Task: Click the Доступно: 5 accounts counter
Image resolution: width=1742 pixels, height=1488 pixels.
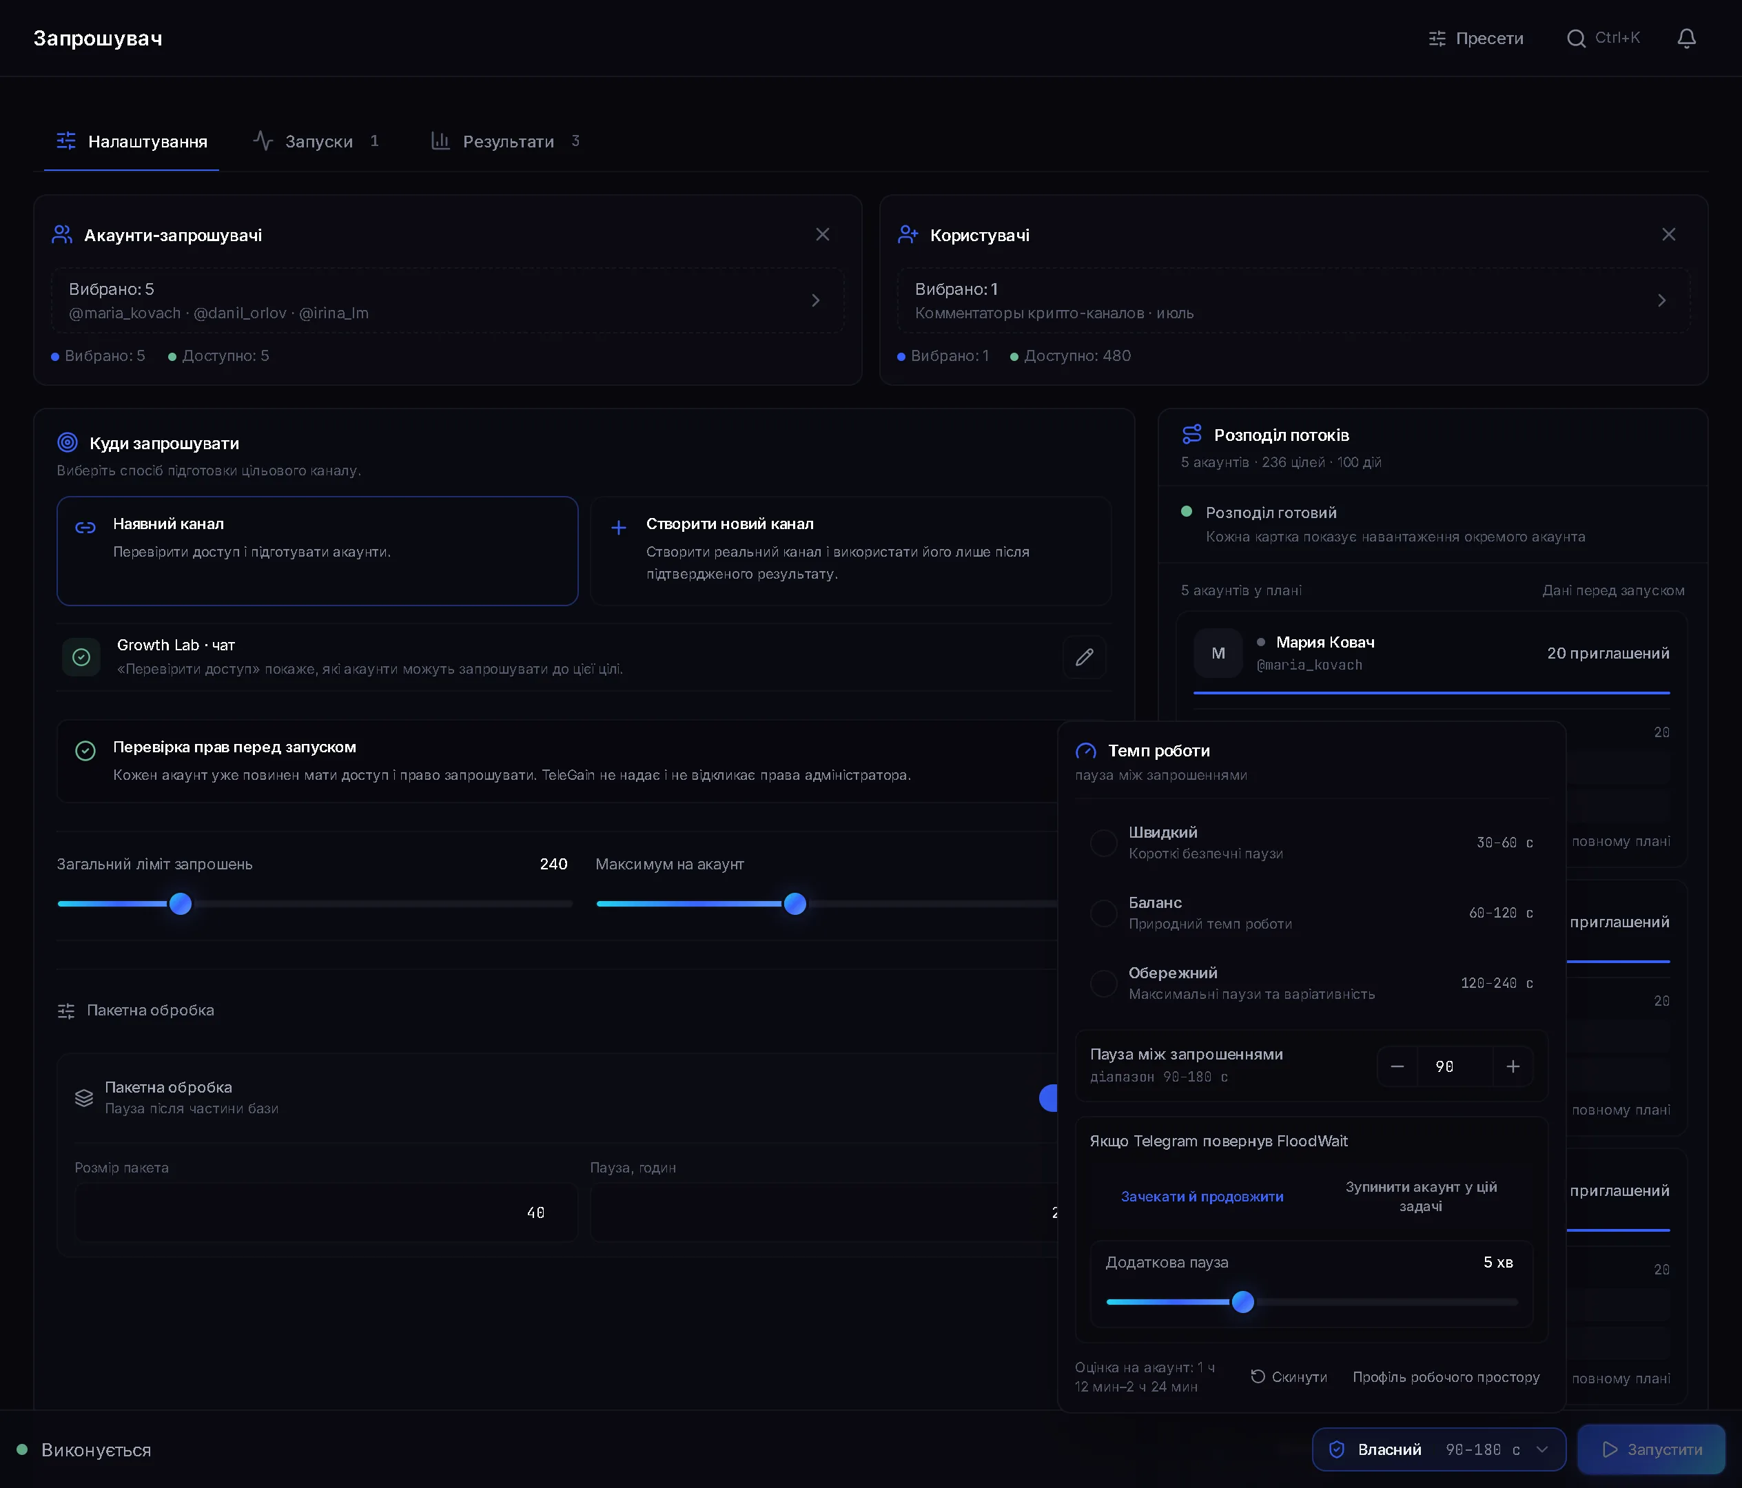Action: tap(218, 355)
